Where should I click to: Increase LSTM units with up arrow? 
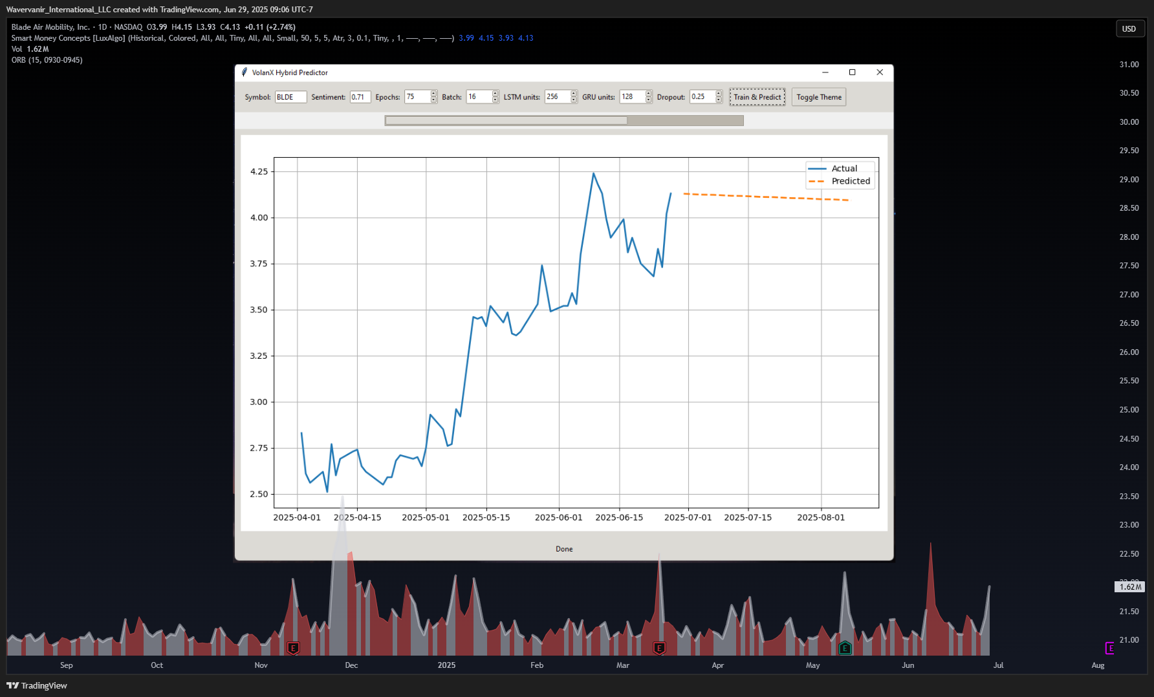click(x=574, y=94)
